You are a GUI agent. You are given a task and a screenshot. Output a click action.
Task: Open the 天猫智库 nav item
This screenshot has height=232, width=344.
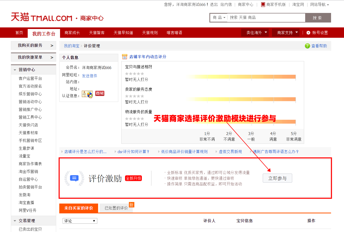[97, 33]
